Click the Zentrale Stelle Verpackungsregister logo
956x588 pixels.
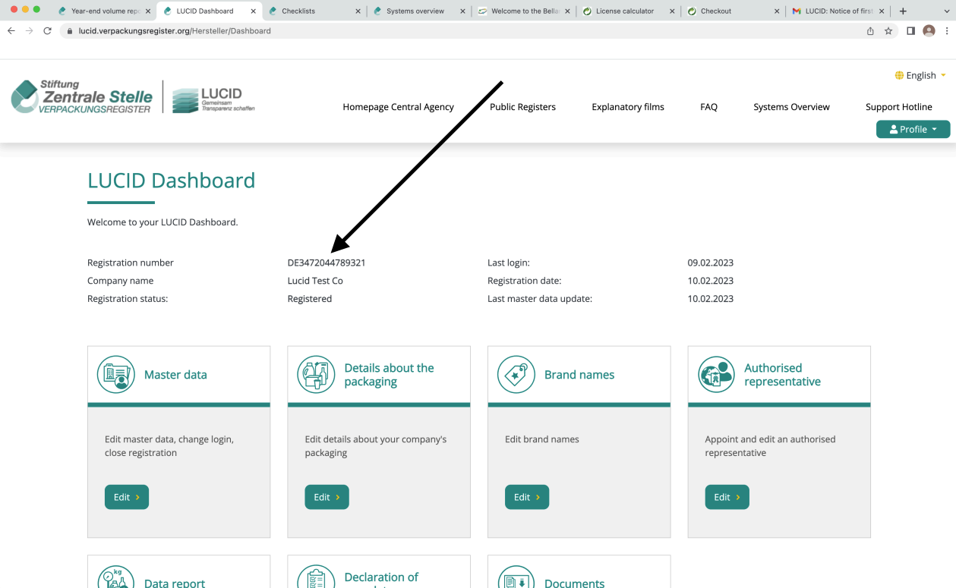click(82, 97)
